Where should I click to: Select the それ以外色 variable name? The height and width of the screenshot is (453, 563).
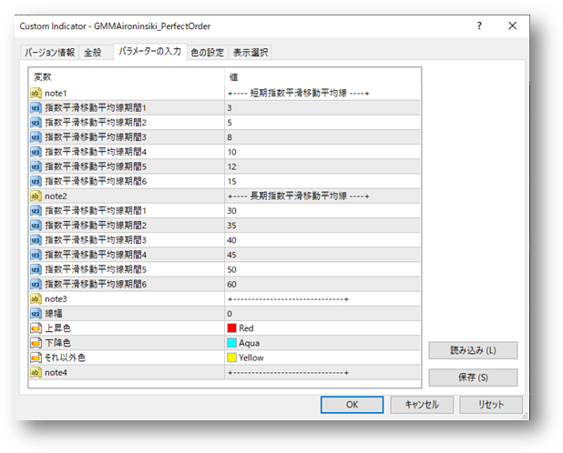pyautogui.click(x=65, y=357)
